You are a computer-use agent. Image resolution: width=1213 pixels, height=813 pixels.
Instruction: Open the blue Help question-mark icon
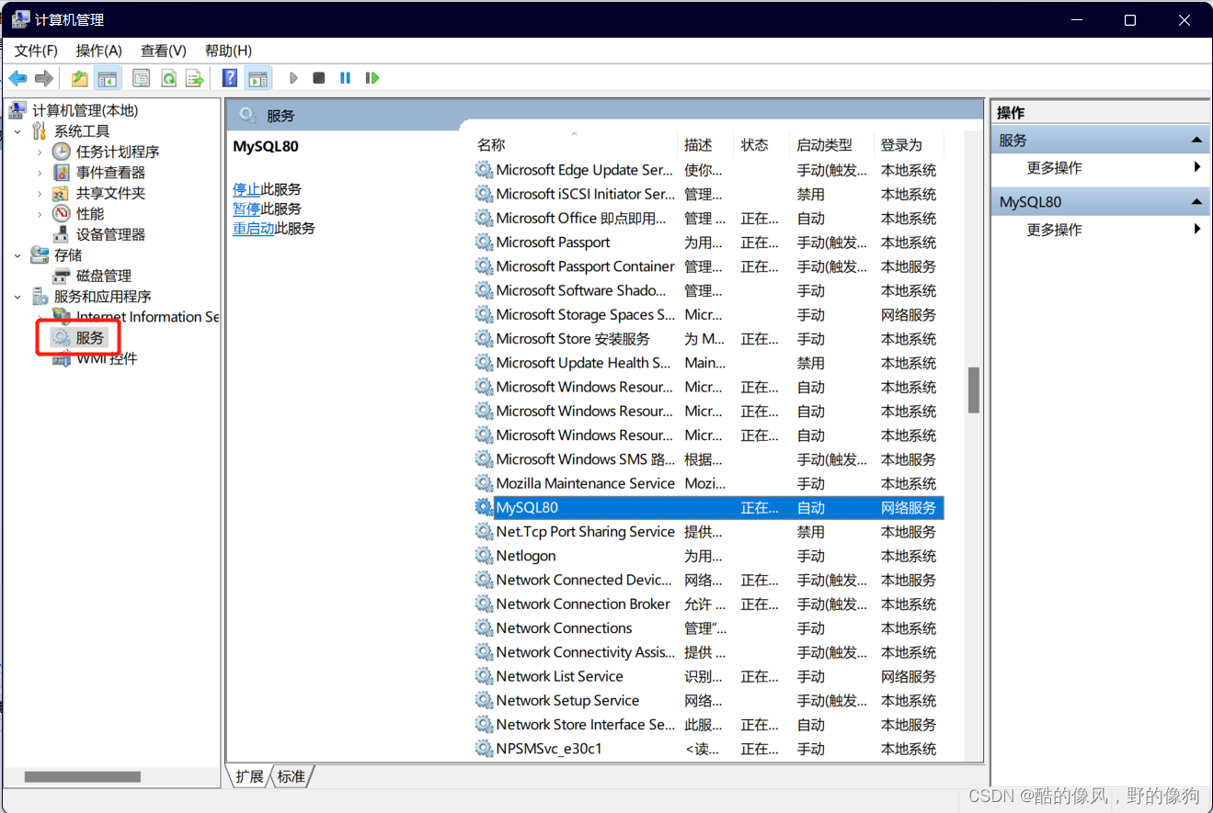pyautogui.click(x=230, y=78)
